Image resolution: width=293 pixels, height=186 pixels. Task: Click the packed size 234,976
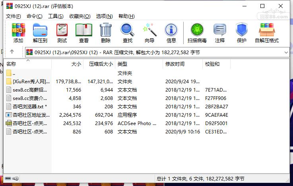pos(104,123)
